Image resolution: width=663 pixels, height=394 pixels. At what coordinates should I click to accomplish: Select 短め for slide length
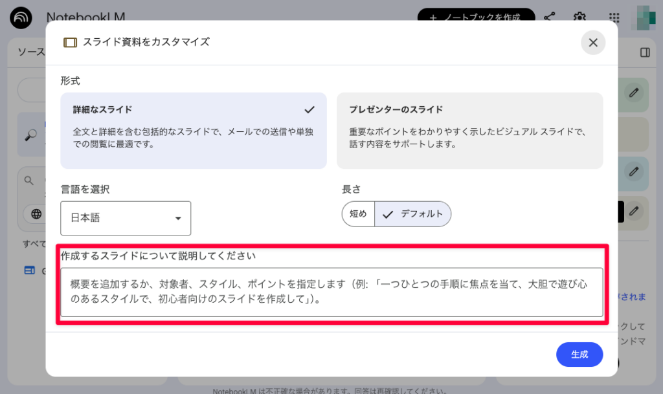click(358, 213)
